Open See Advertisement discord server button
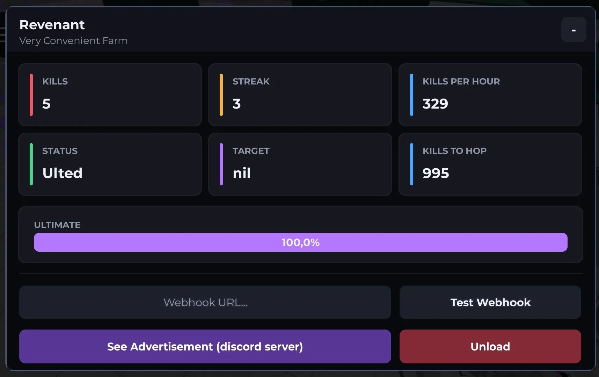The height and width of the screenshot is (377, 599). pos(205,347)
